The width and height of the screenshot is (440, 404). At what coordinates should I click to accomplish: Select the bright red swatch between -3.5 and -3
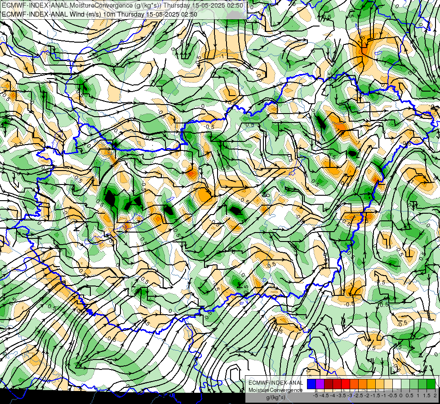click(346, 384)
